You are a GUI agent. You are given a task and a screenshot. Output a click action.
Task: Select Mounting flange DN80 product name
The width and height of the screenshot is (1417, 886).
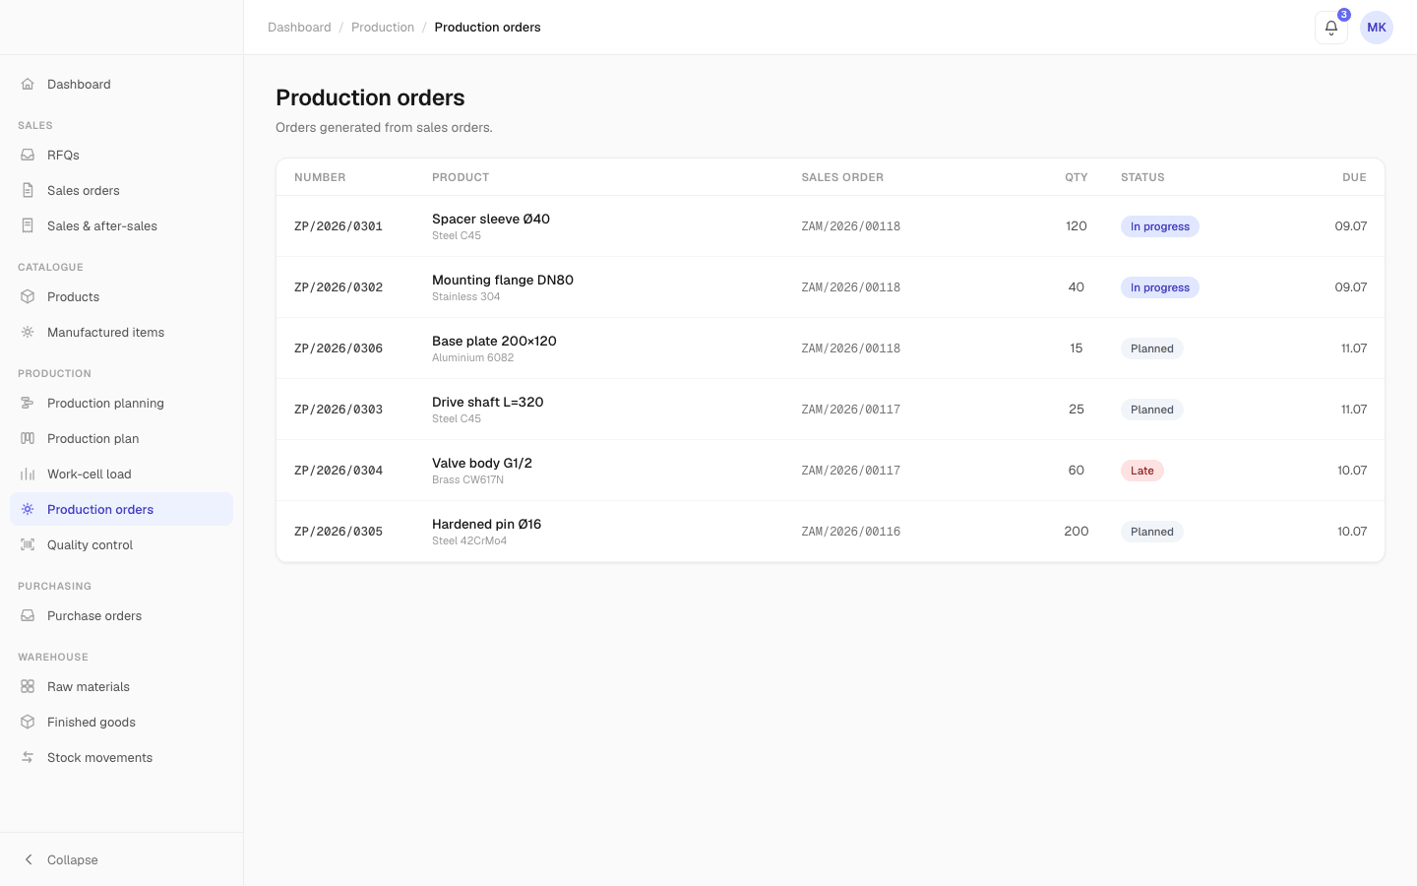point(503,280)
